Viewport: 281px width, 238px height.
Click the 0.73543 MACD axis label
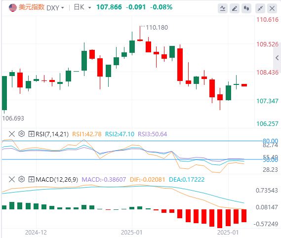click(x=267, y=190)
